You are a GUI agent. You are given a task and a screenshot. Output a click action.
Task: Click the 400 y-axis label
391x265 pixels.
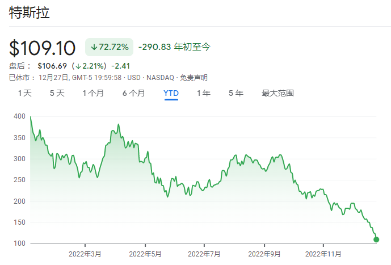[19, 116]
